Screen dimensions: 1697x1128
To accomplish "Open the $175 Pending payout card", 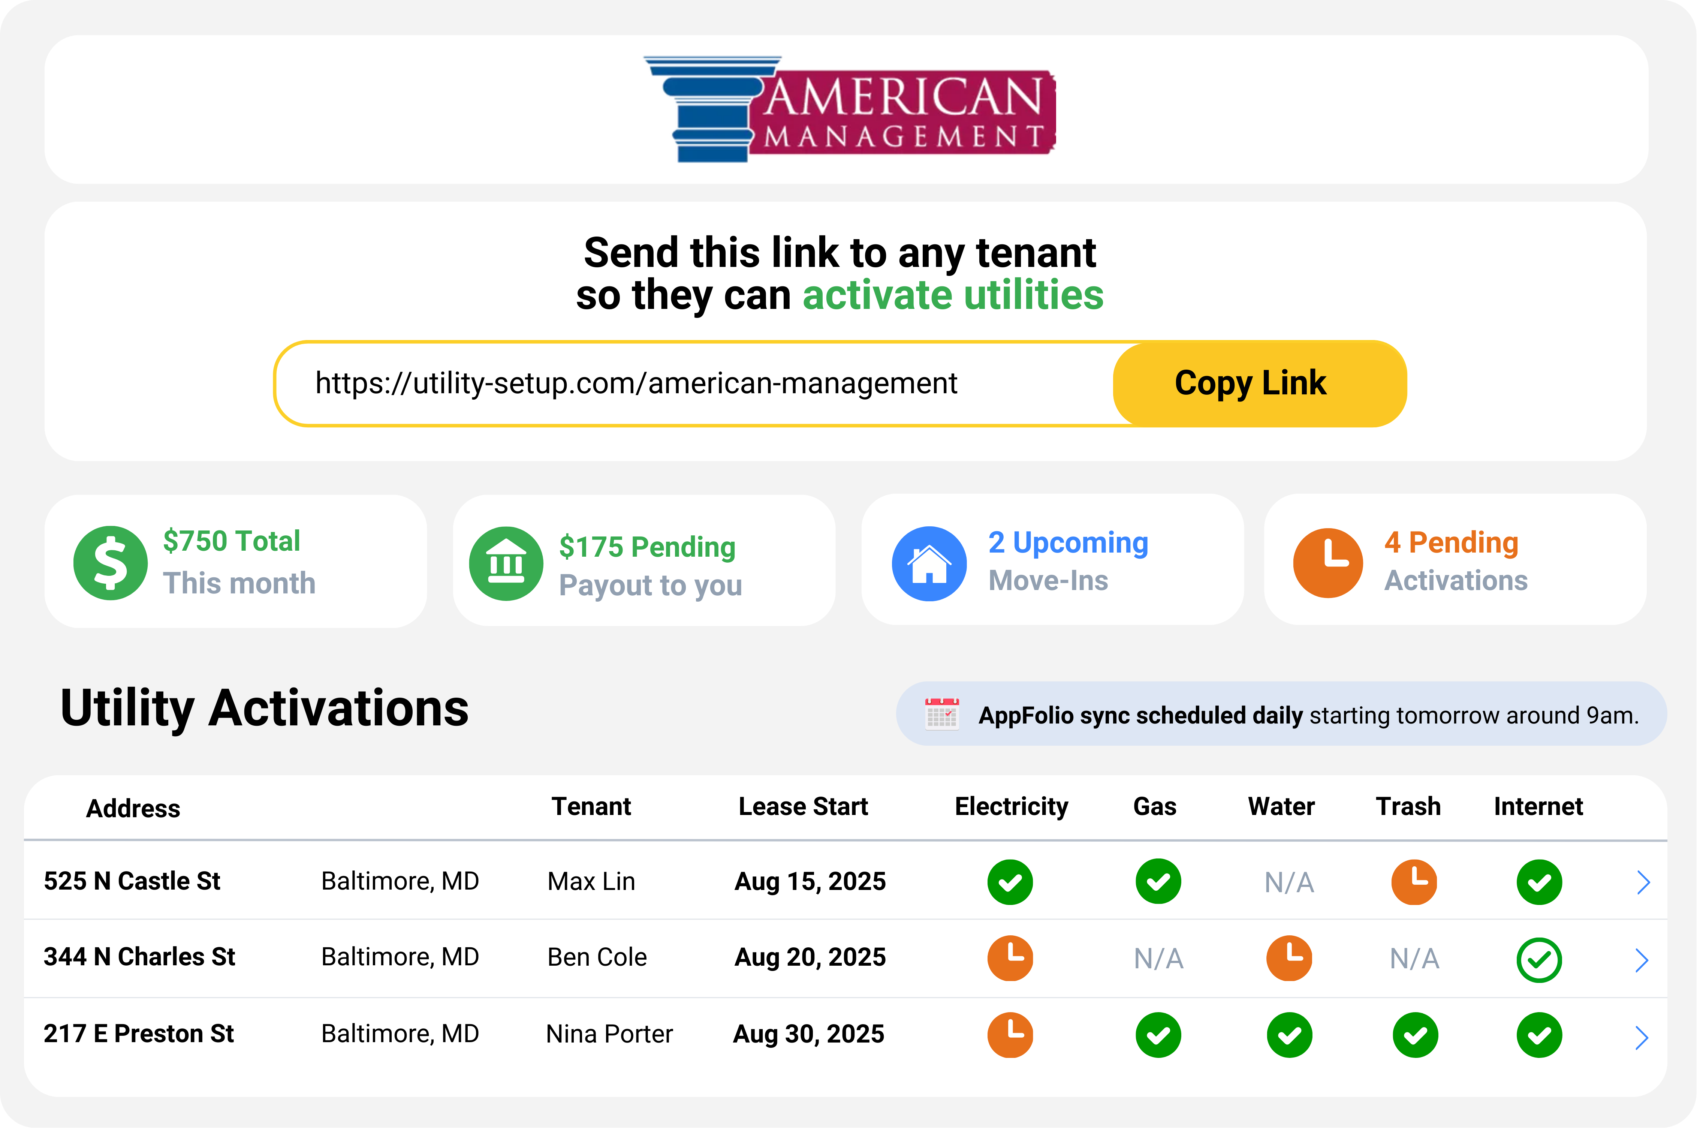I will [x=644, y=560].
